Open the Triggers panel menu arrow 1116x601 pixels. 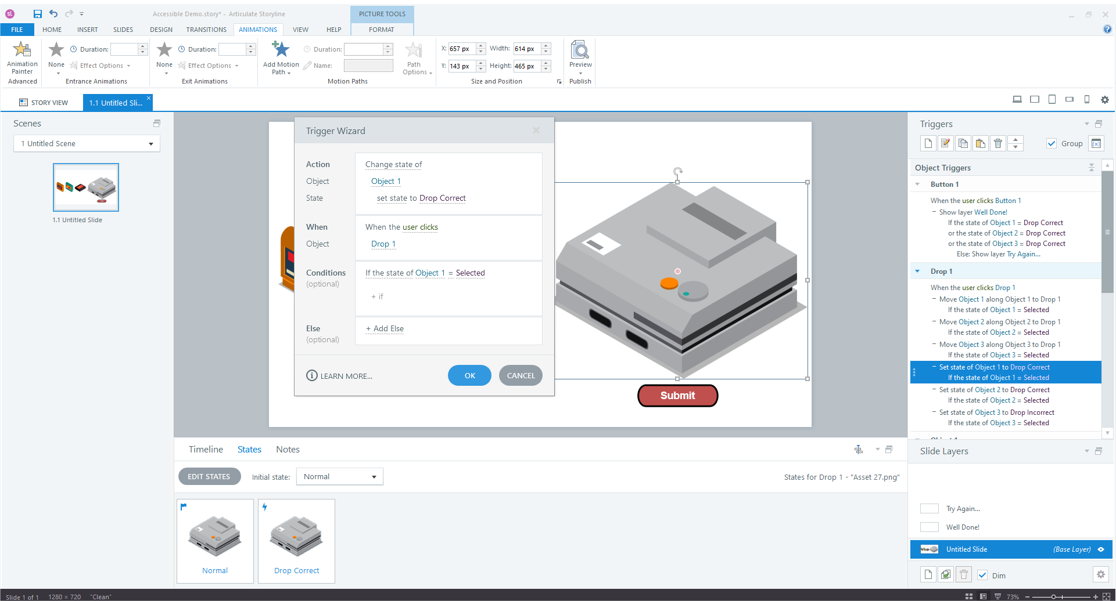1087,124
